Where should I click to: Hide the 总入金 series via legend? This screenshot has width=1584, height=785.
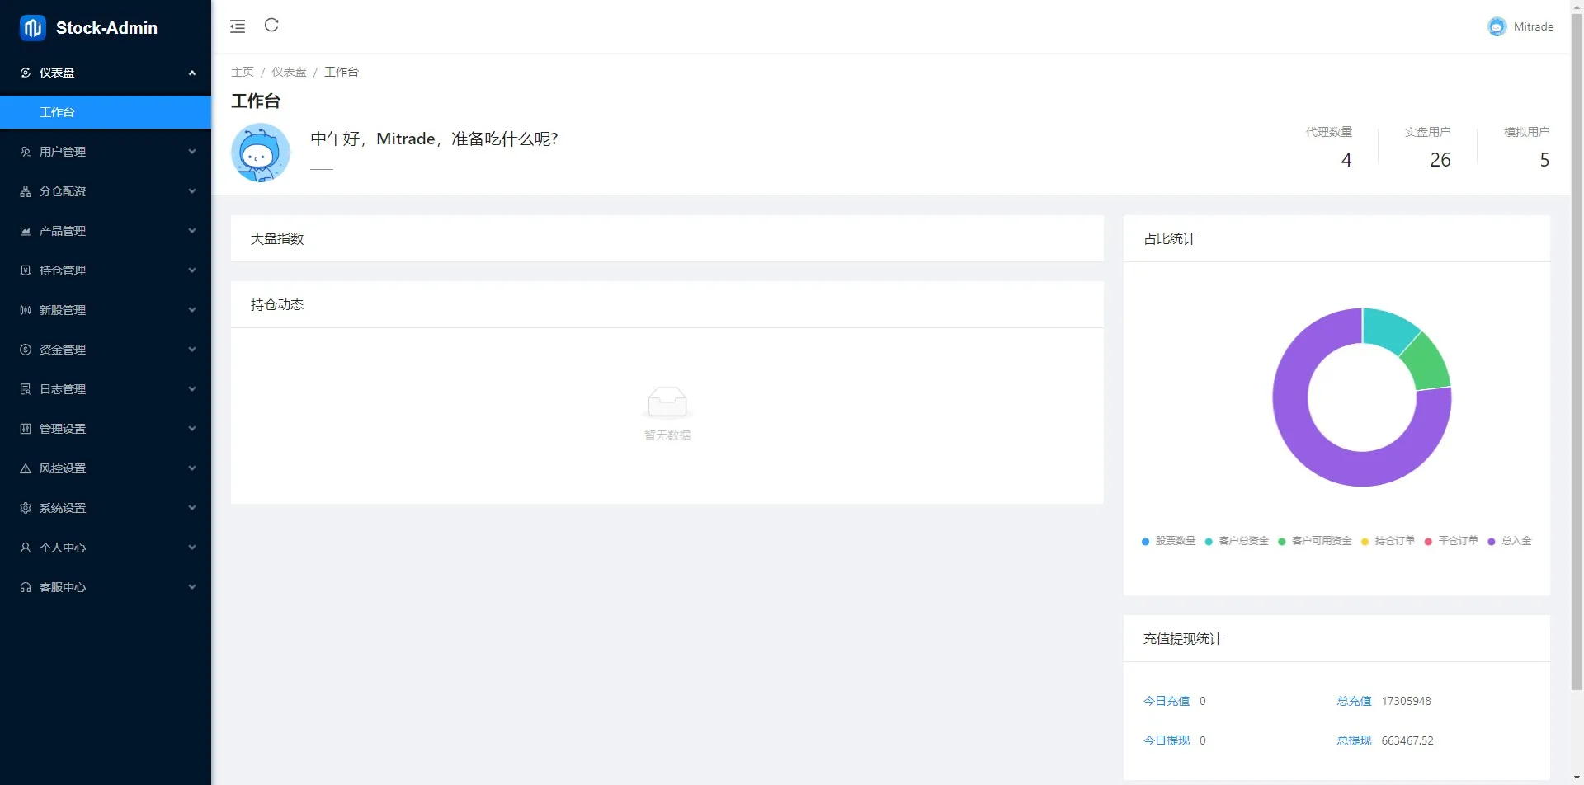(1510, 541)
